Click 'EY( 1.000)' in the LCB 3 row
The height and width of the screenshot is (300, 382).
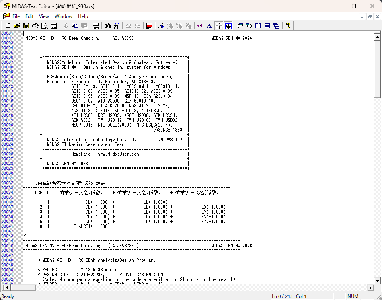(x=214, y=212)
